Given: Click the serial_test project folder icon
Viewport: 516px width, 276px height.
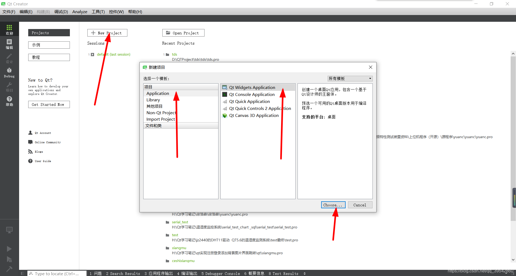Looking at the screenshot, I should (x=167, y=222).
